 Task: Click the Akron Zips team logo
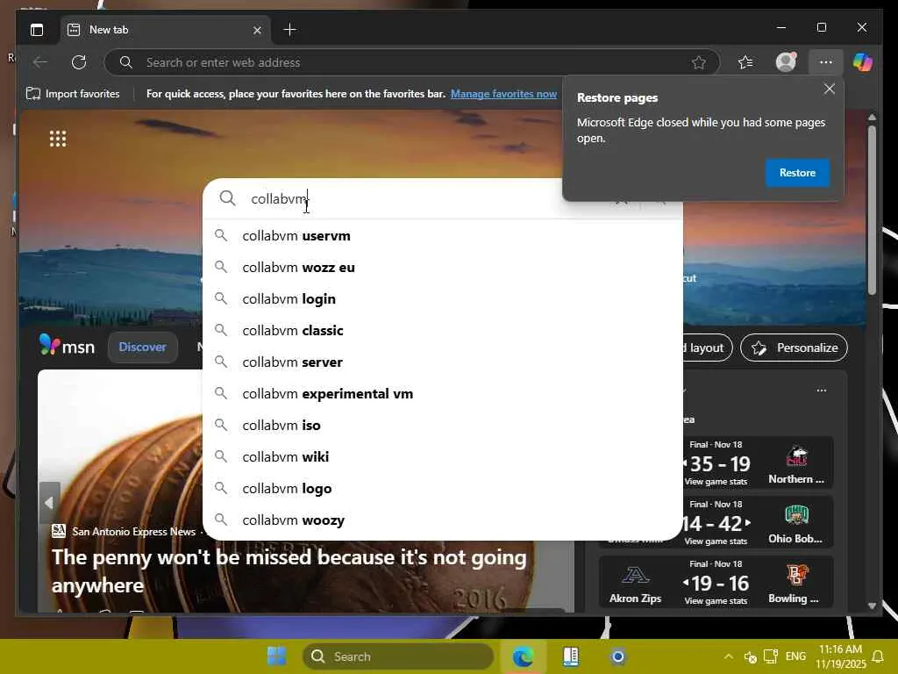coord(635,575)
